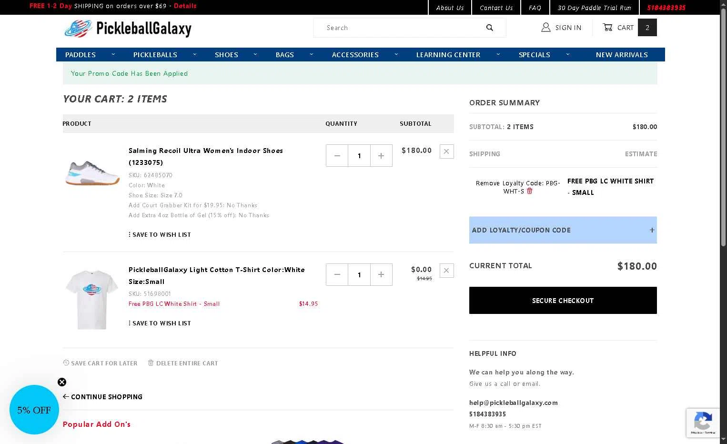
Task: Open the FAQ page
Action: coord(535,8)
